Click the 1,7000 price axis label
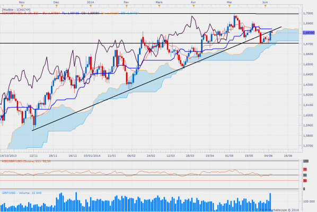 [x=308, y=13]
